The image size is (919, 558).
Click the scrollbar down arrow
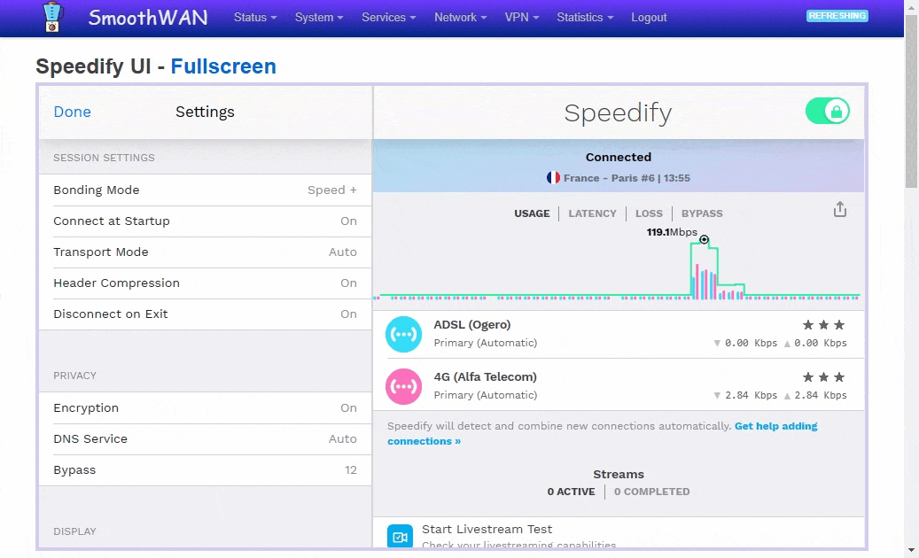pos(911,550)
